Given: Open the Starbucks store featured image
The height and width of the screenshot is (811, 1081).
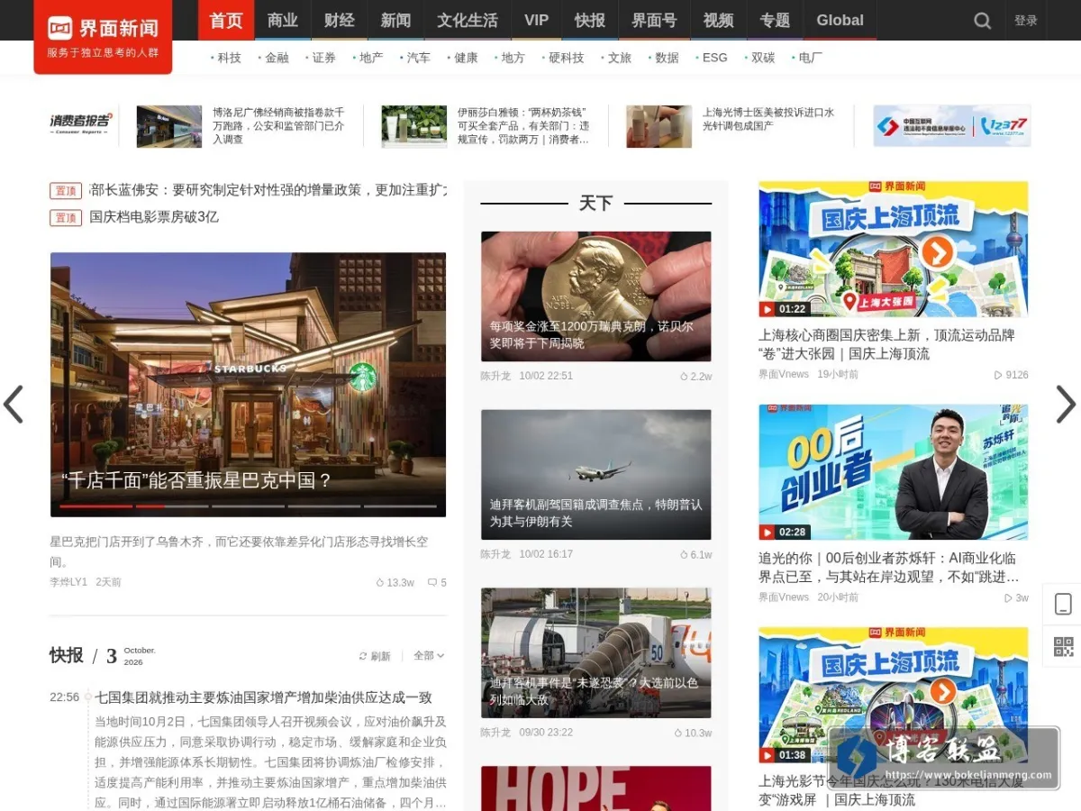Looking at the screenshot, I should (x=248, y=385).
